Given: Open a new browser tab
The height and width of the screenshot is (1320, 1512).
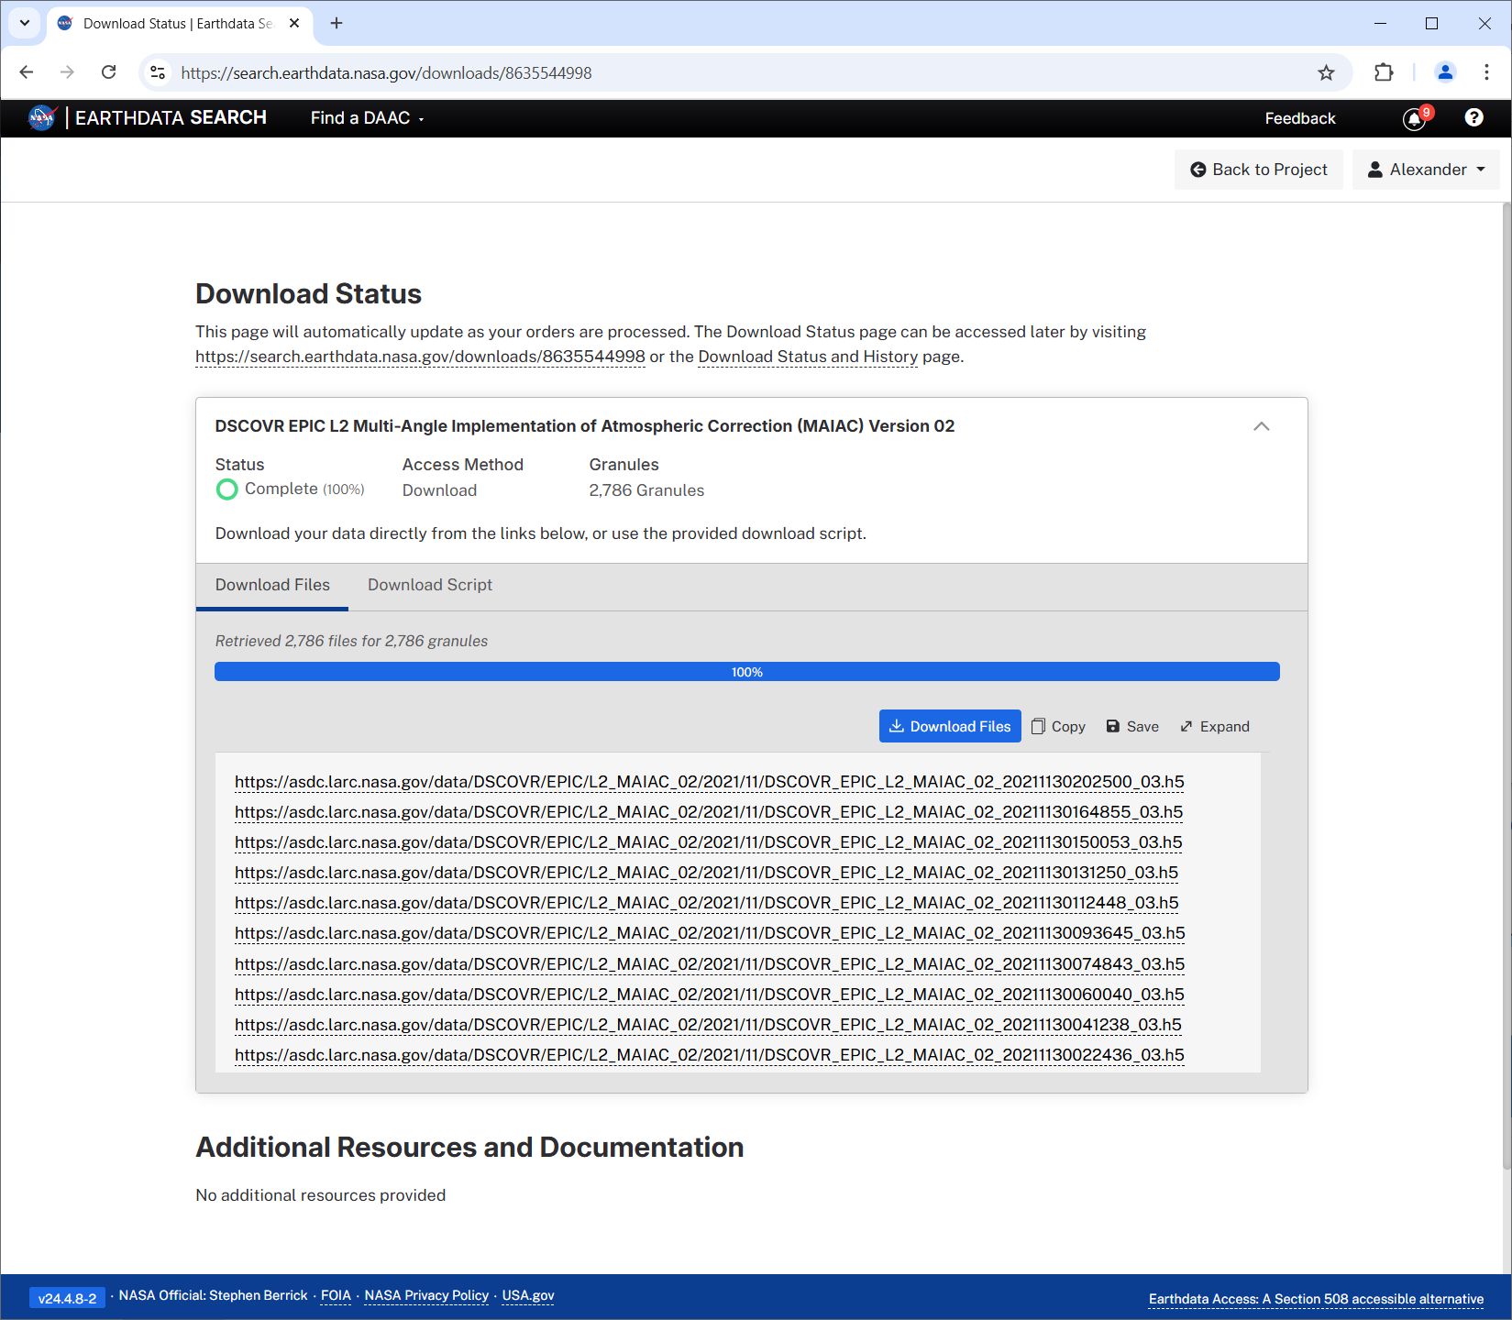Looking at the screenshot, I should 337,23.
